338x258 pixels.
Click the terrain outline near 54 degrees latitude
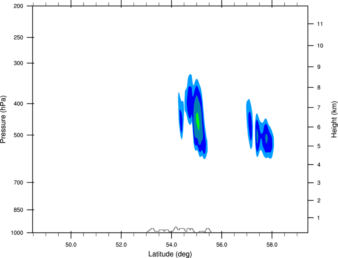click(x=179, y=229)
